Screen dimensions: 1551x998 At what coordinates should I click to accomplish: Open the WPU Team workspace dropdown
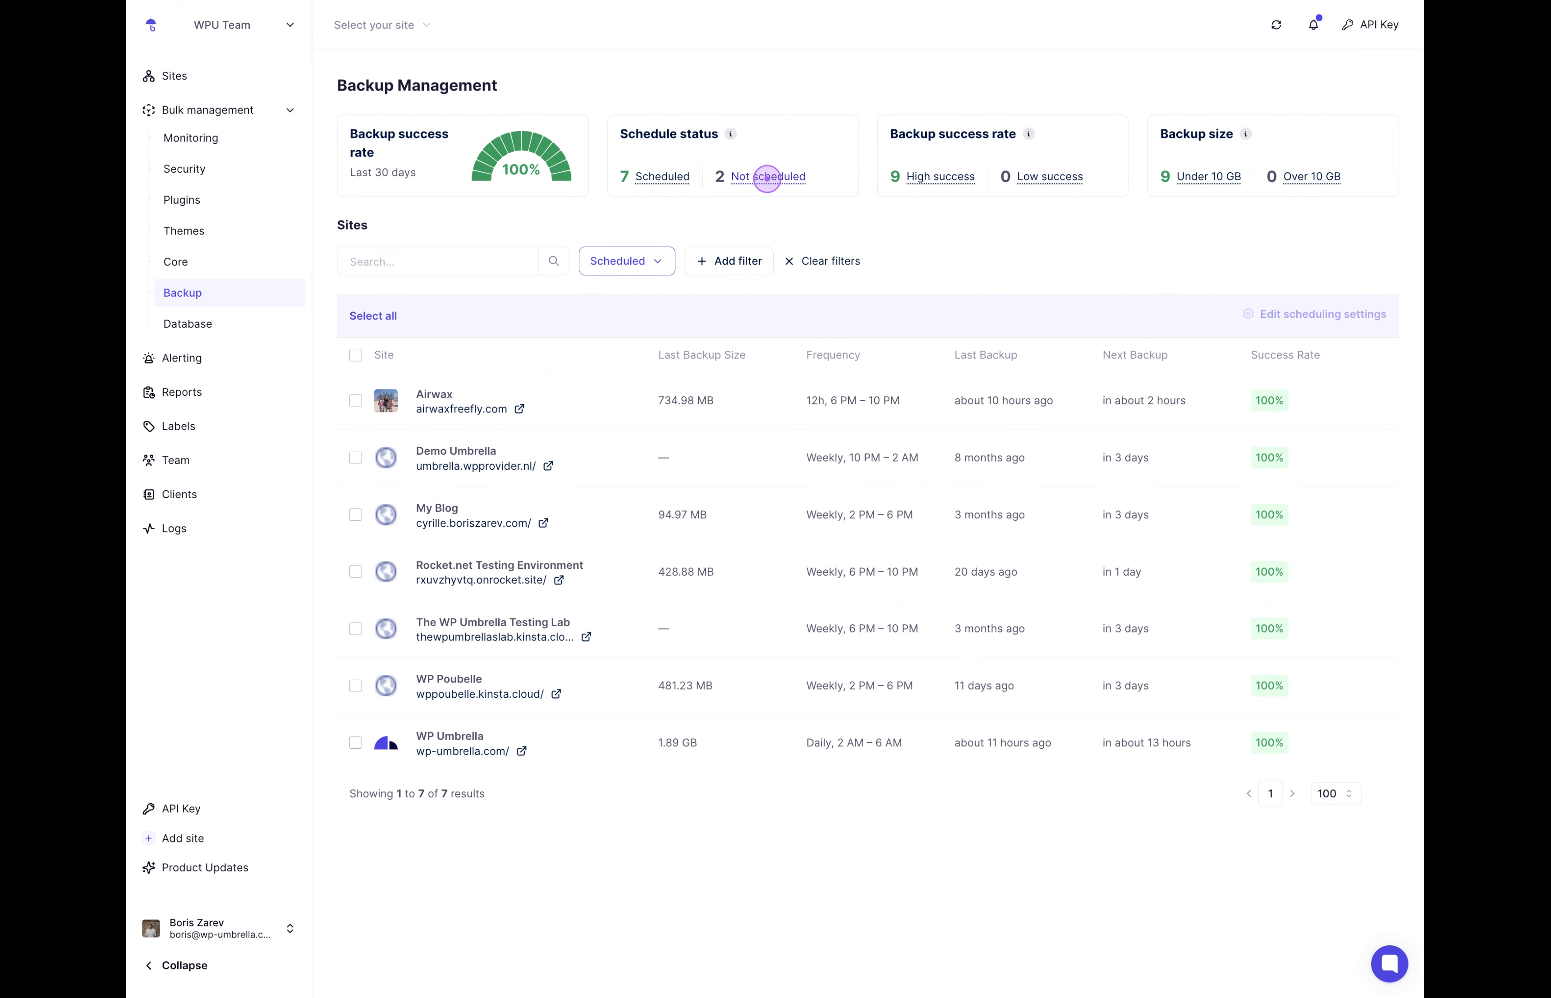point(244,25)
